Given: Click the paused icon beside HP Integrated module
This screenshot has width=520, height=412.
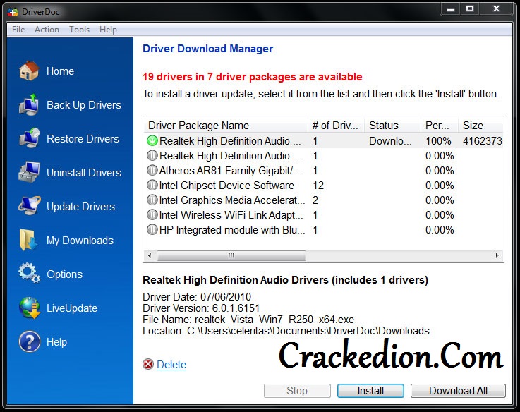Looking at the screenshot, I should tap(152, 229).
